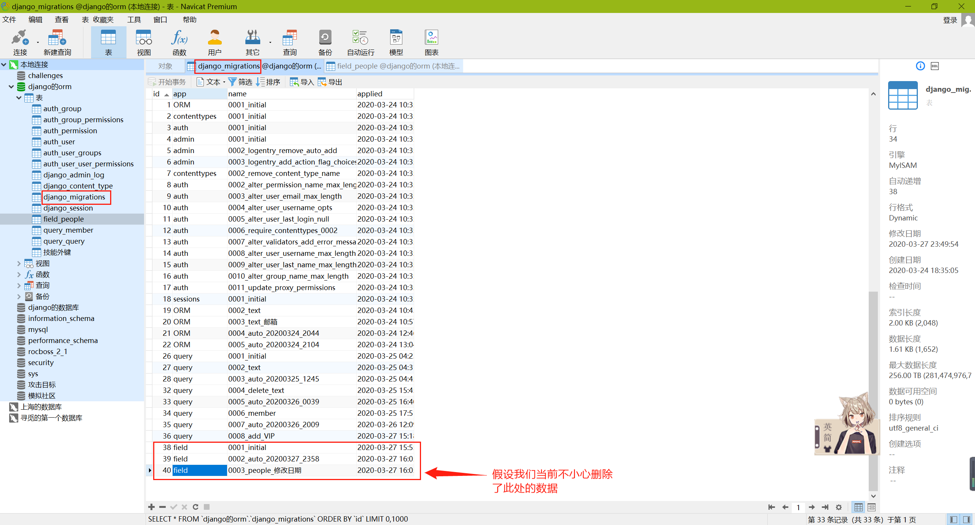Select the query_member table in tree
This screenshot has height=525, width=975.
click(68, 230)
